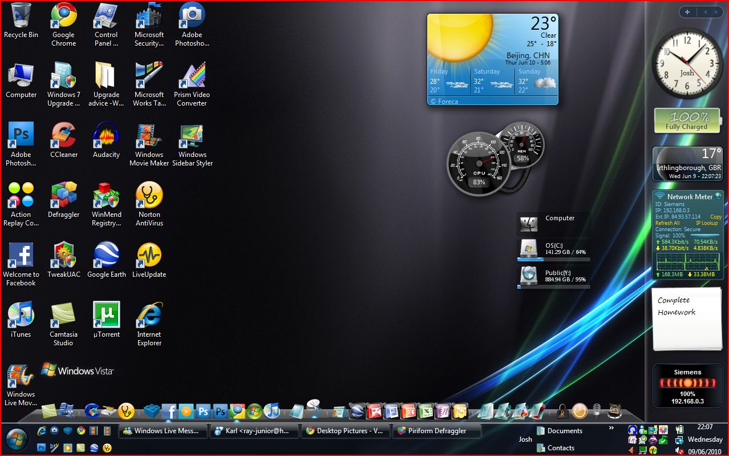Click Copy next to the external IP

[x=715, y=217]
